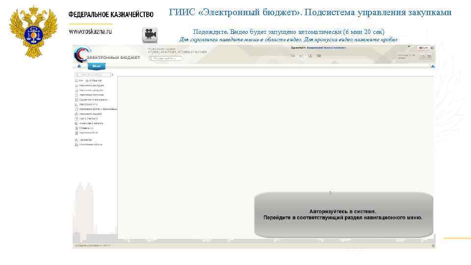
Task: Click the session clock display
Action: tap(426, 56)
